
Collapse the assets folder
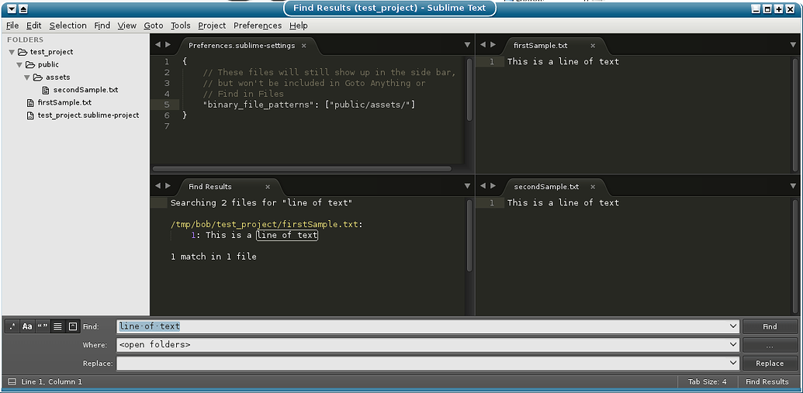(x=27, y=78)
